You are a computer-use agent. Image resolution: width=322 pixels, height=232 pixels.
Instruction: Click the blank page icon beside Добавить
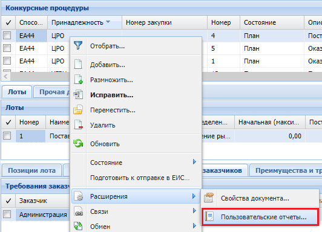[78, 65]
